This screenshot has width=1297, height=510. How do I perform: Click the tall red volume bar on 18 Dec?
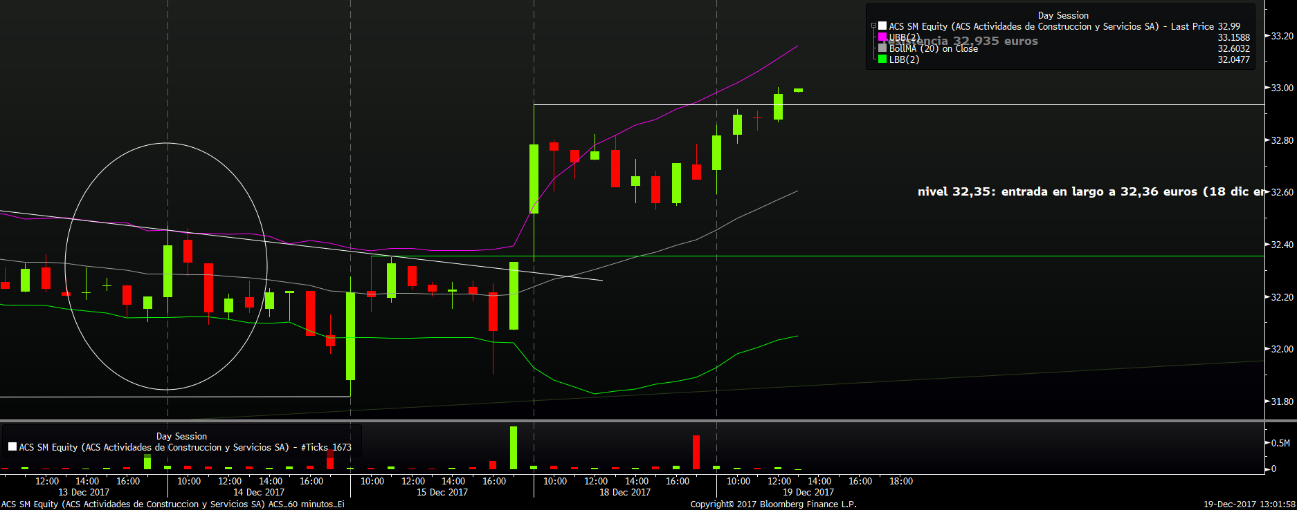696,453
